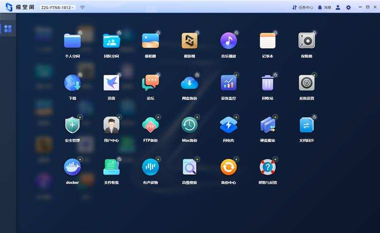Open the 极影视 video app
Viewport: 380px width, 233px height.
point(189,41)
